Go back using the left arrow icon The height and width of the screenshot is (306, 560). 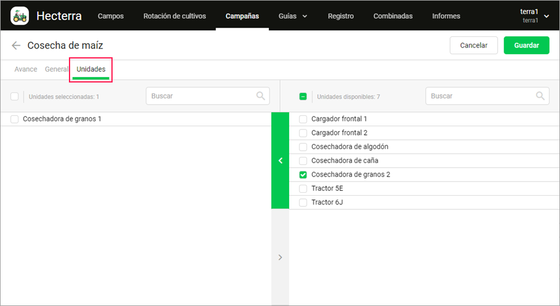[16, 46]
